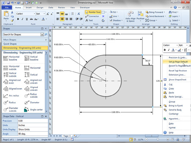Click the Connection Point X tool
The image size is (191, 143).
pos(103,16)
